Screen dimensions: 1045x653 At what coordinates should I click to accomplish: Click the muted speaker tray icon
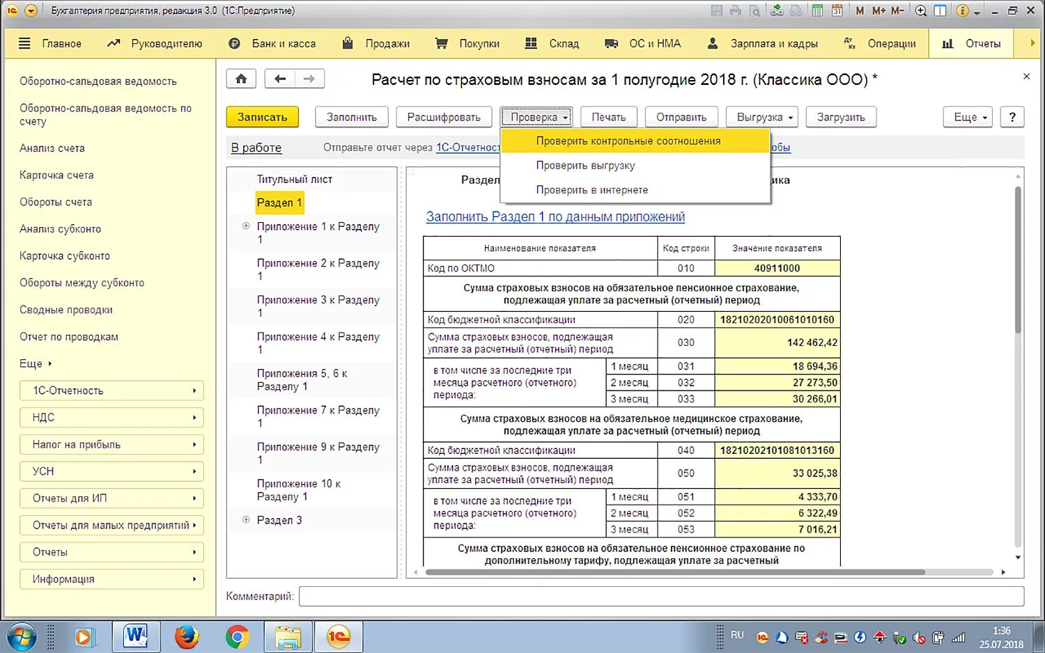[920, 638]
